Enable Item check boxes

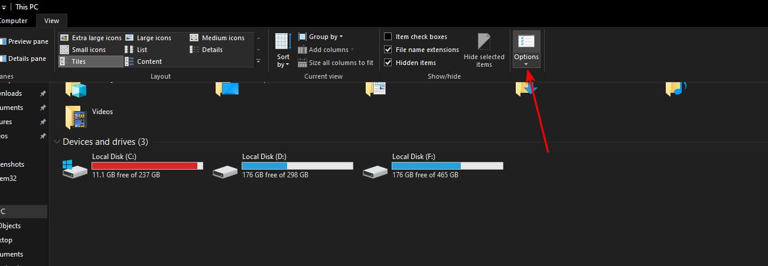(x=388, y=37)
